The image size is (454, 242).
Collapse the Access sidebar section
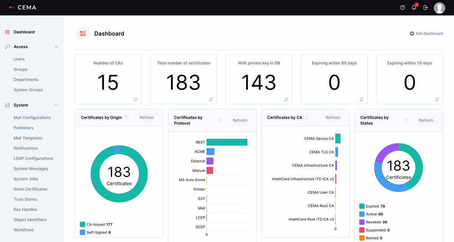[56, 47]
